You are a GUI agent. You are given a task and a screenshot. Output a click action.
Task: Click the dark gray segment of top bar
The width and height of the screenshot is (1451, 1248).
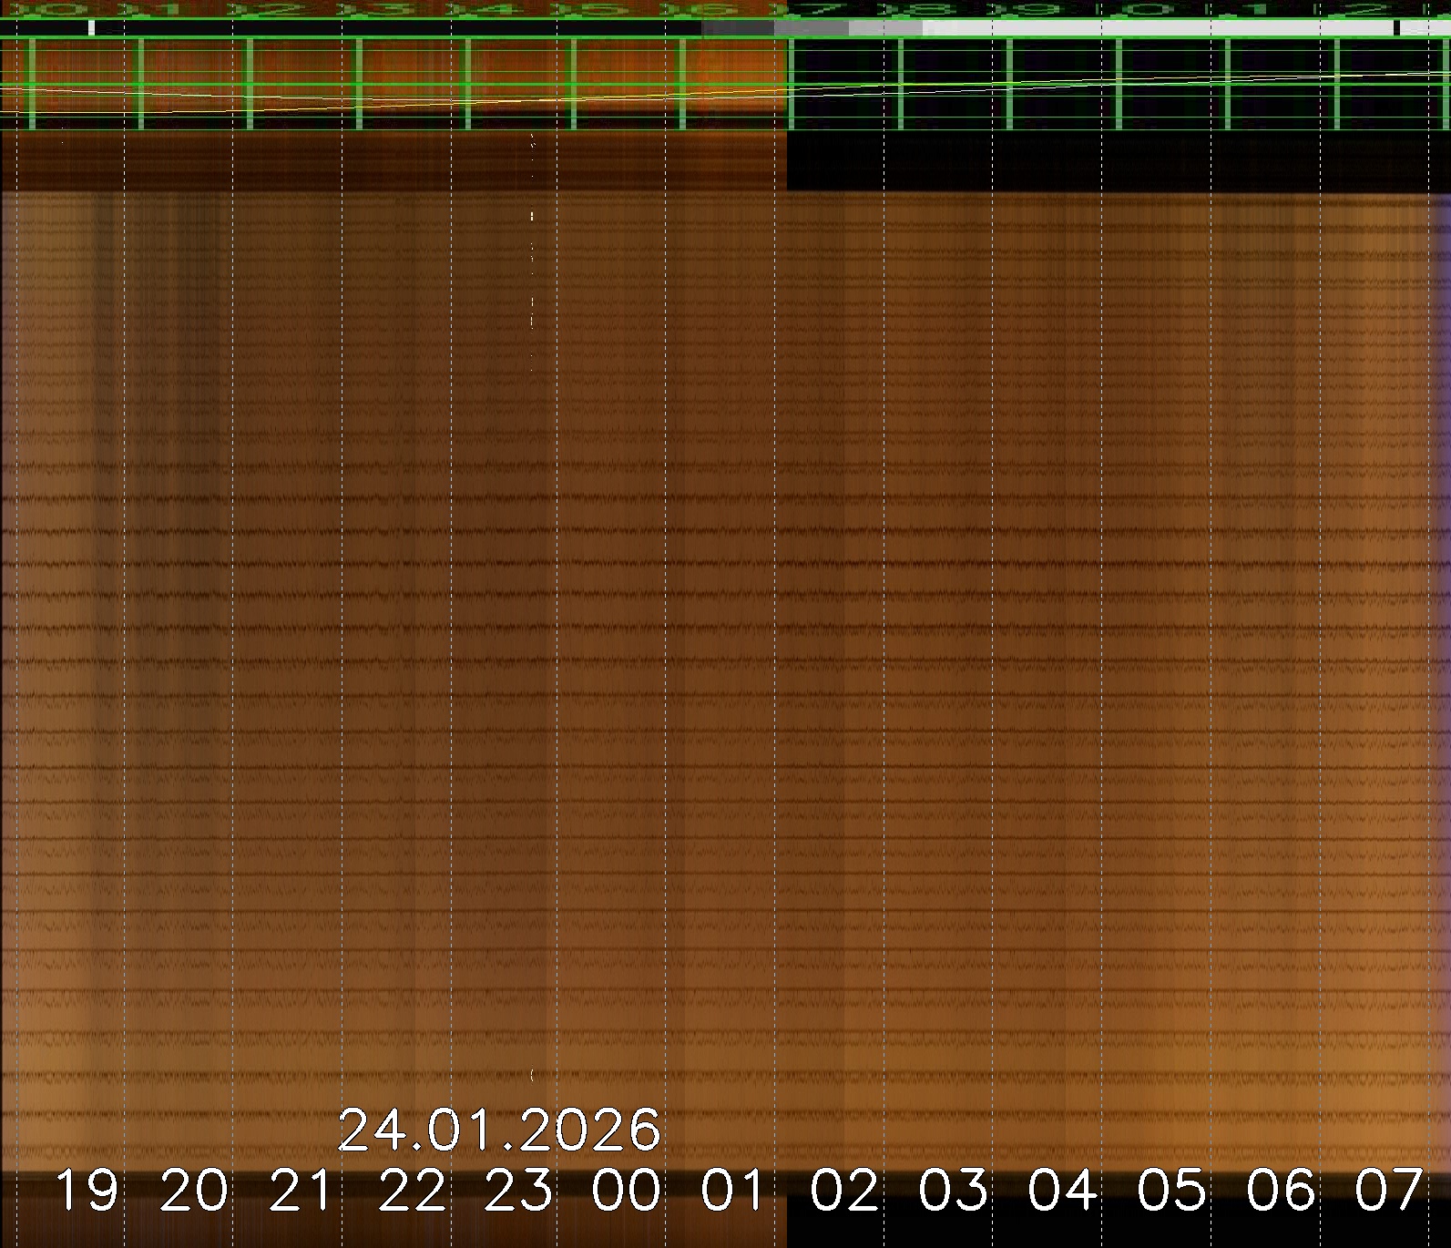(x=738, y=28)
